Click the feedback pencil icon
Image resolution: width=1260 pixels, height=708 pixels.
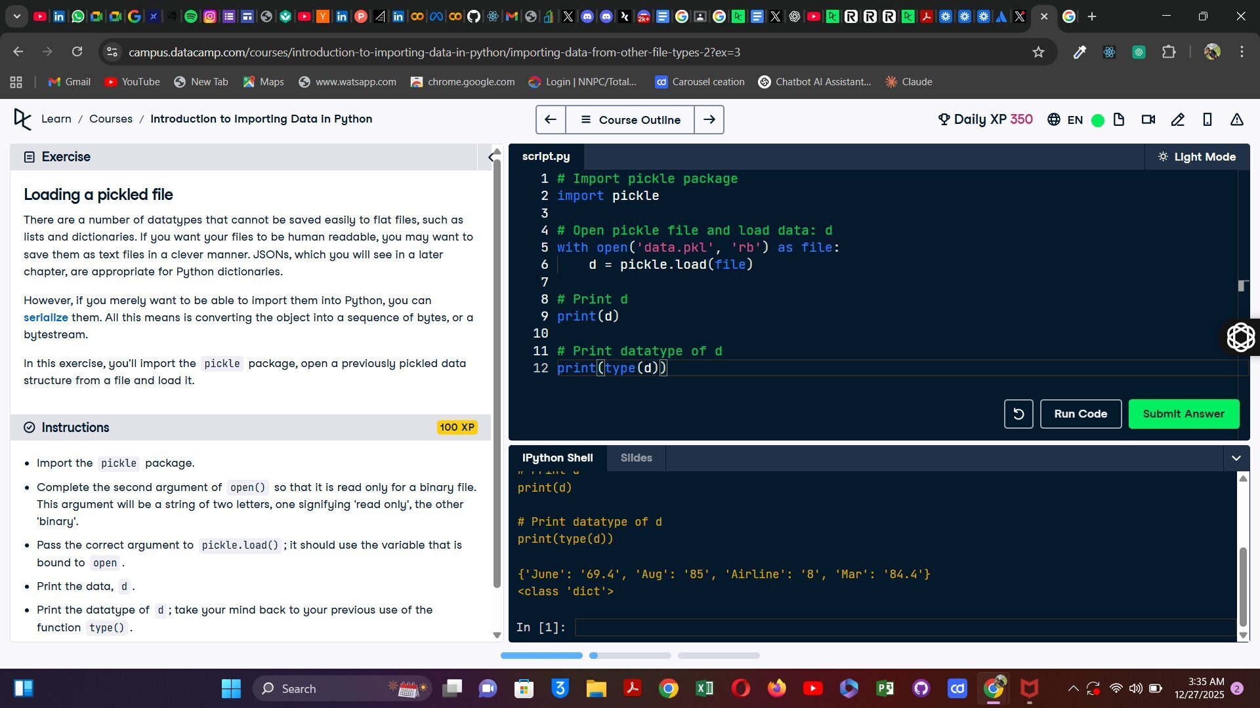(x=1178, y=119)
